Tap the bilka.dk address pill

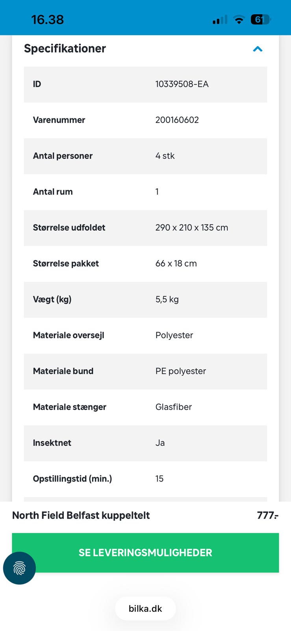pyautogui.click(x=145, y=609)
